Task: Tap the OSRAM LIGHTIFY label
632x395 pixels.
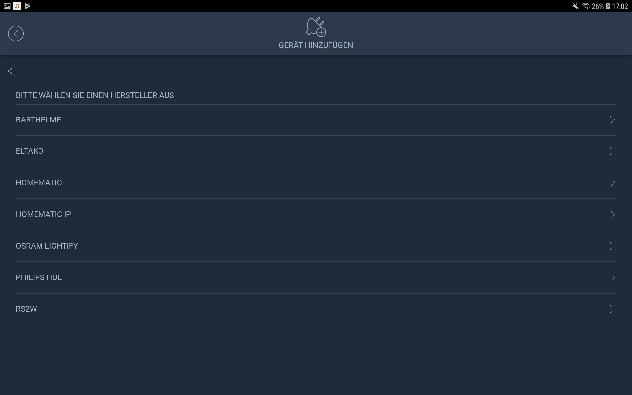Action: coord(47,246)
